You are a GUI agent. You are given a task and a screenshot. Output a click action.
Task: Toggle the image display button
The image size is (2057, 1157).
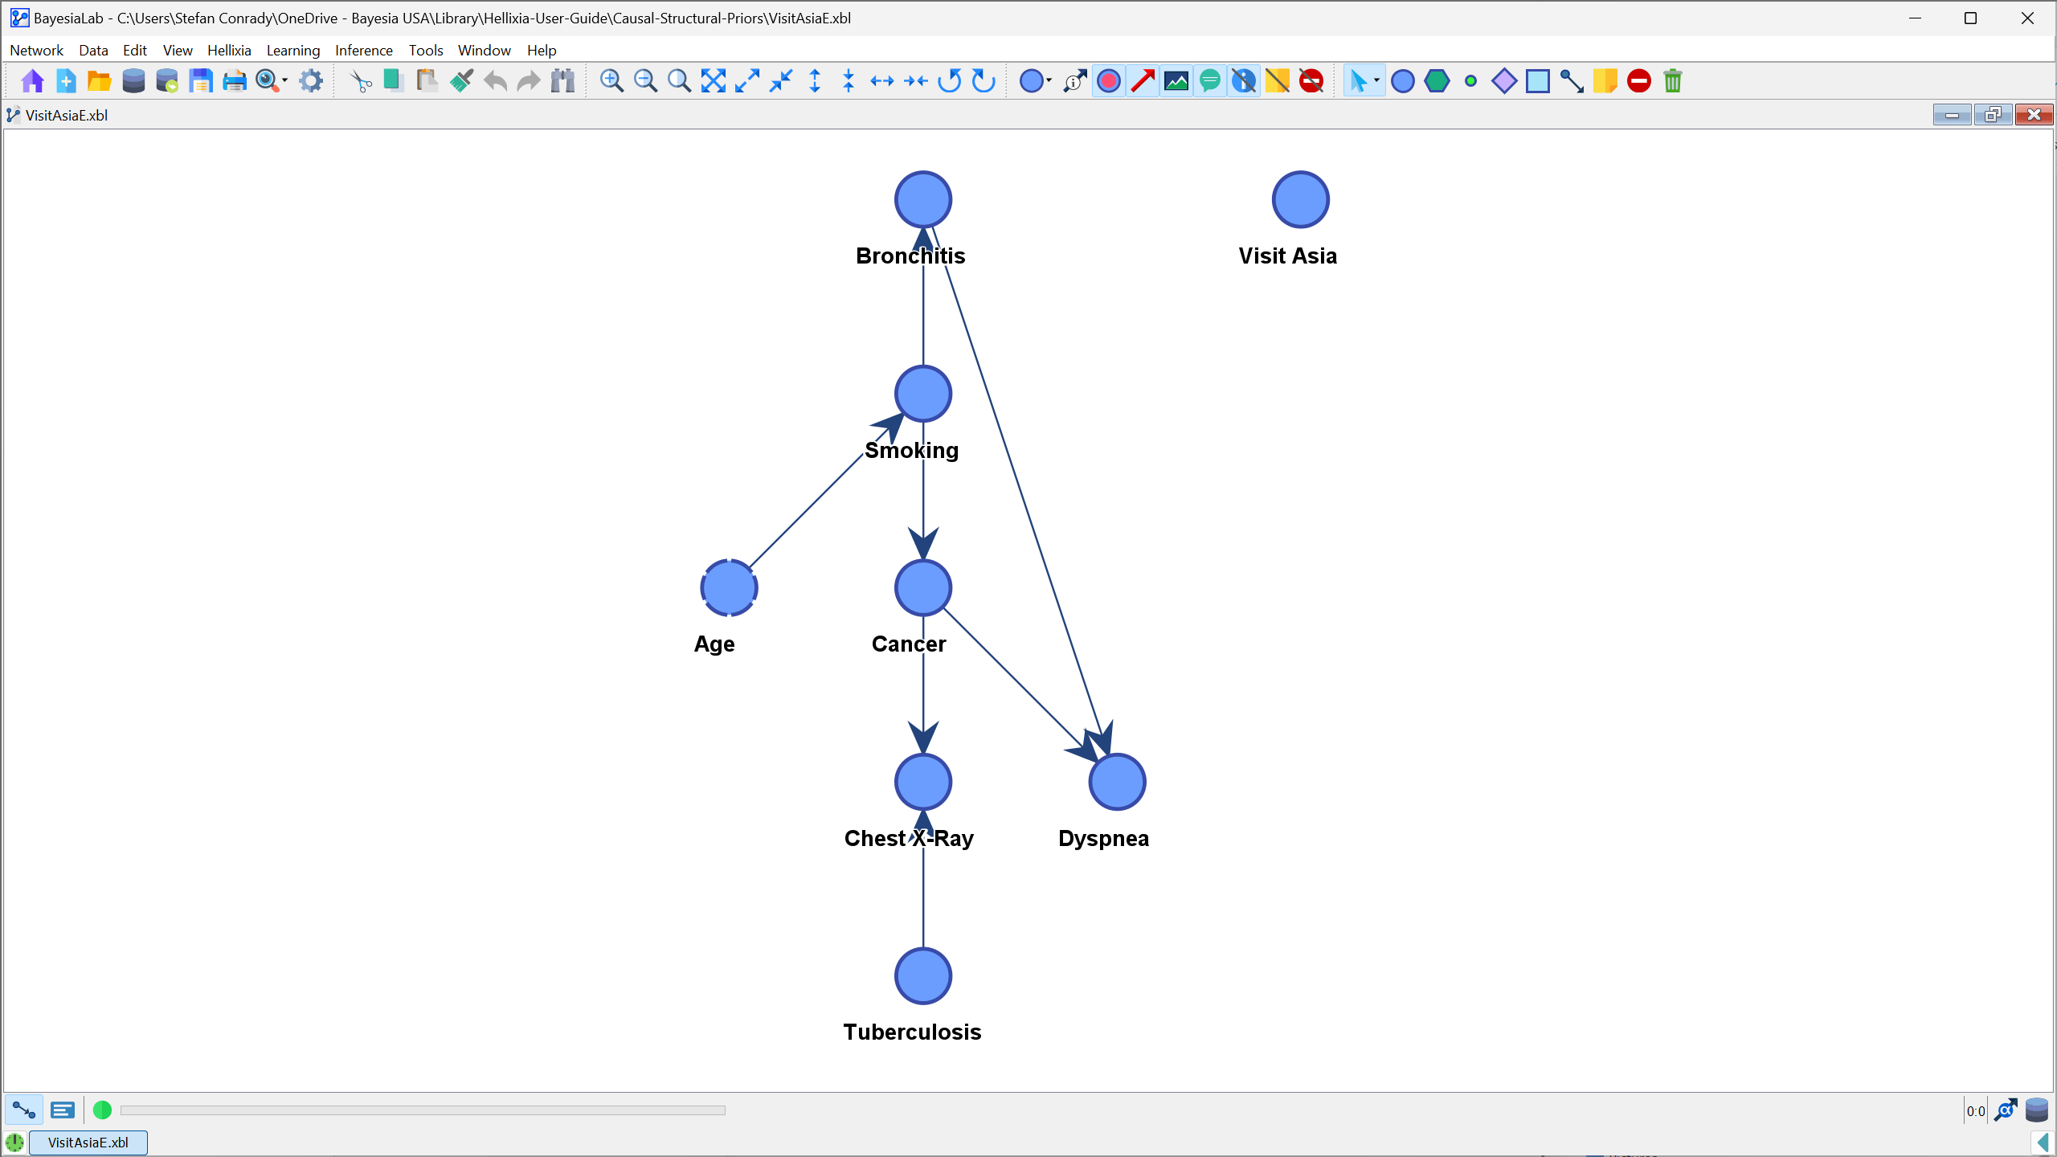(1176, 81)
